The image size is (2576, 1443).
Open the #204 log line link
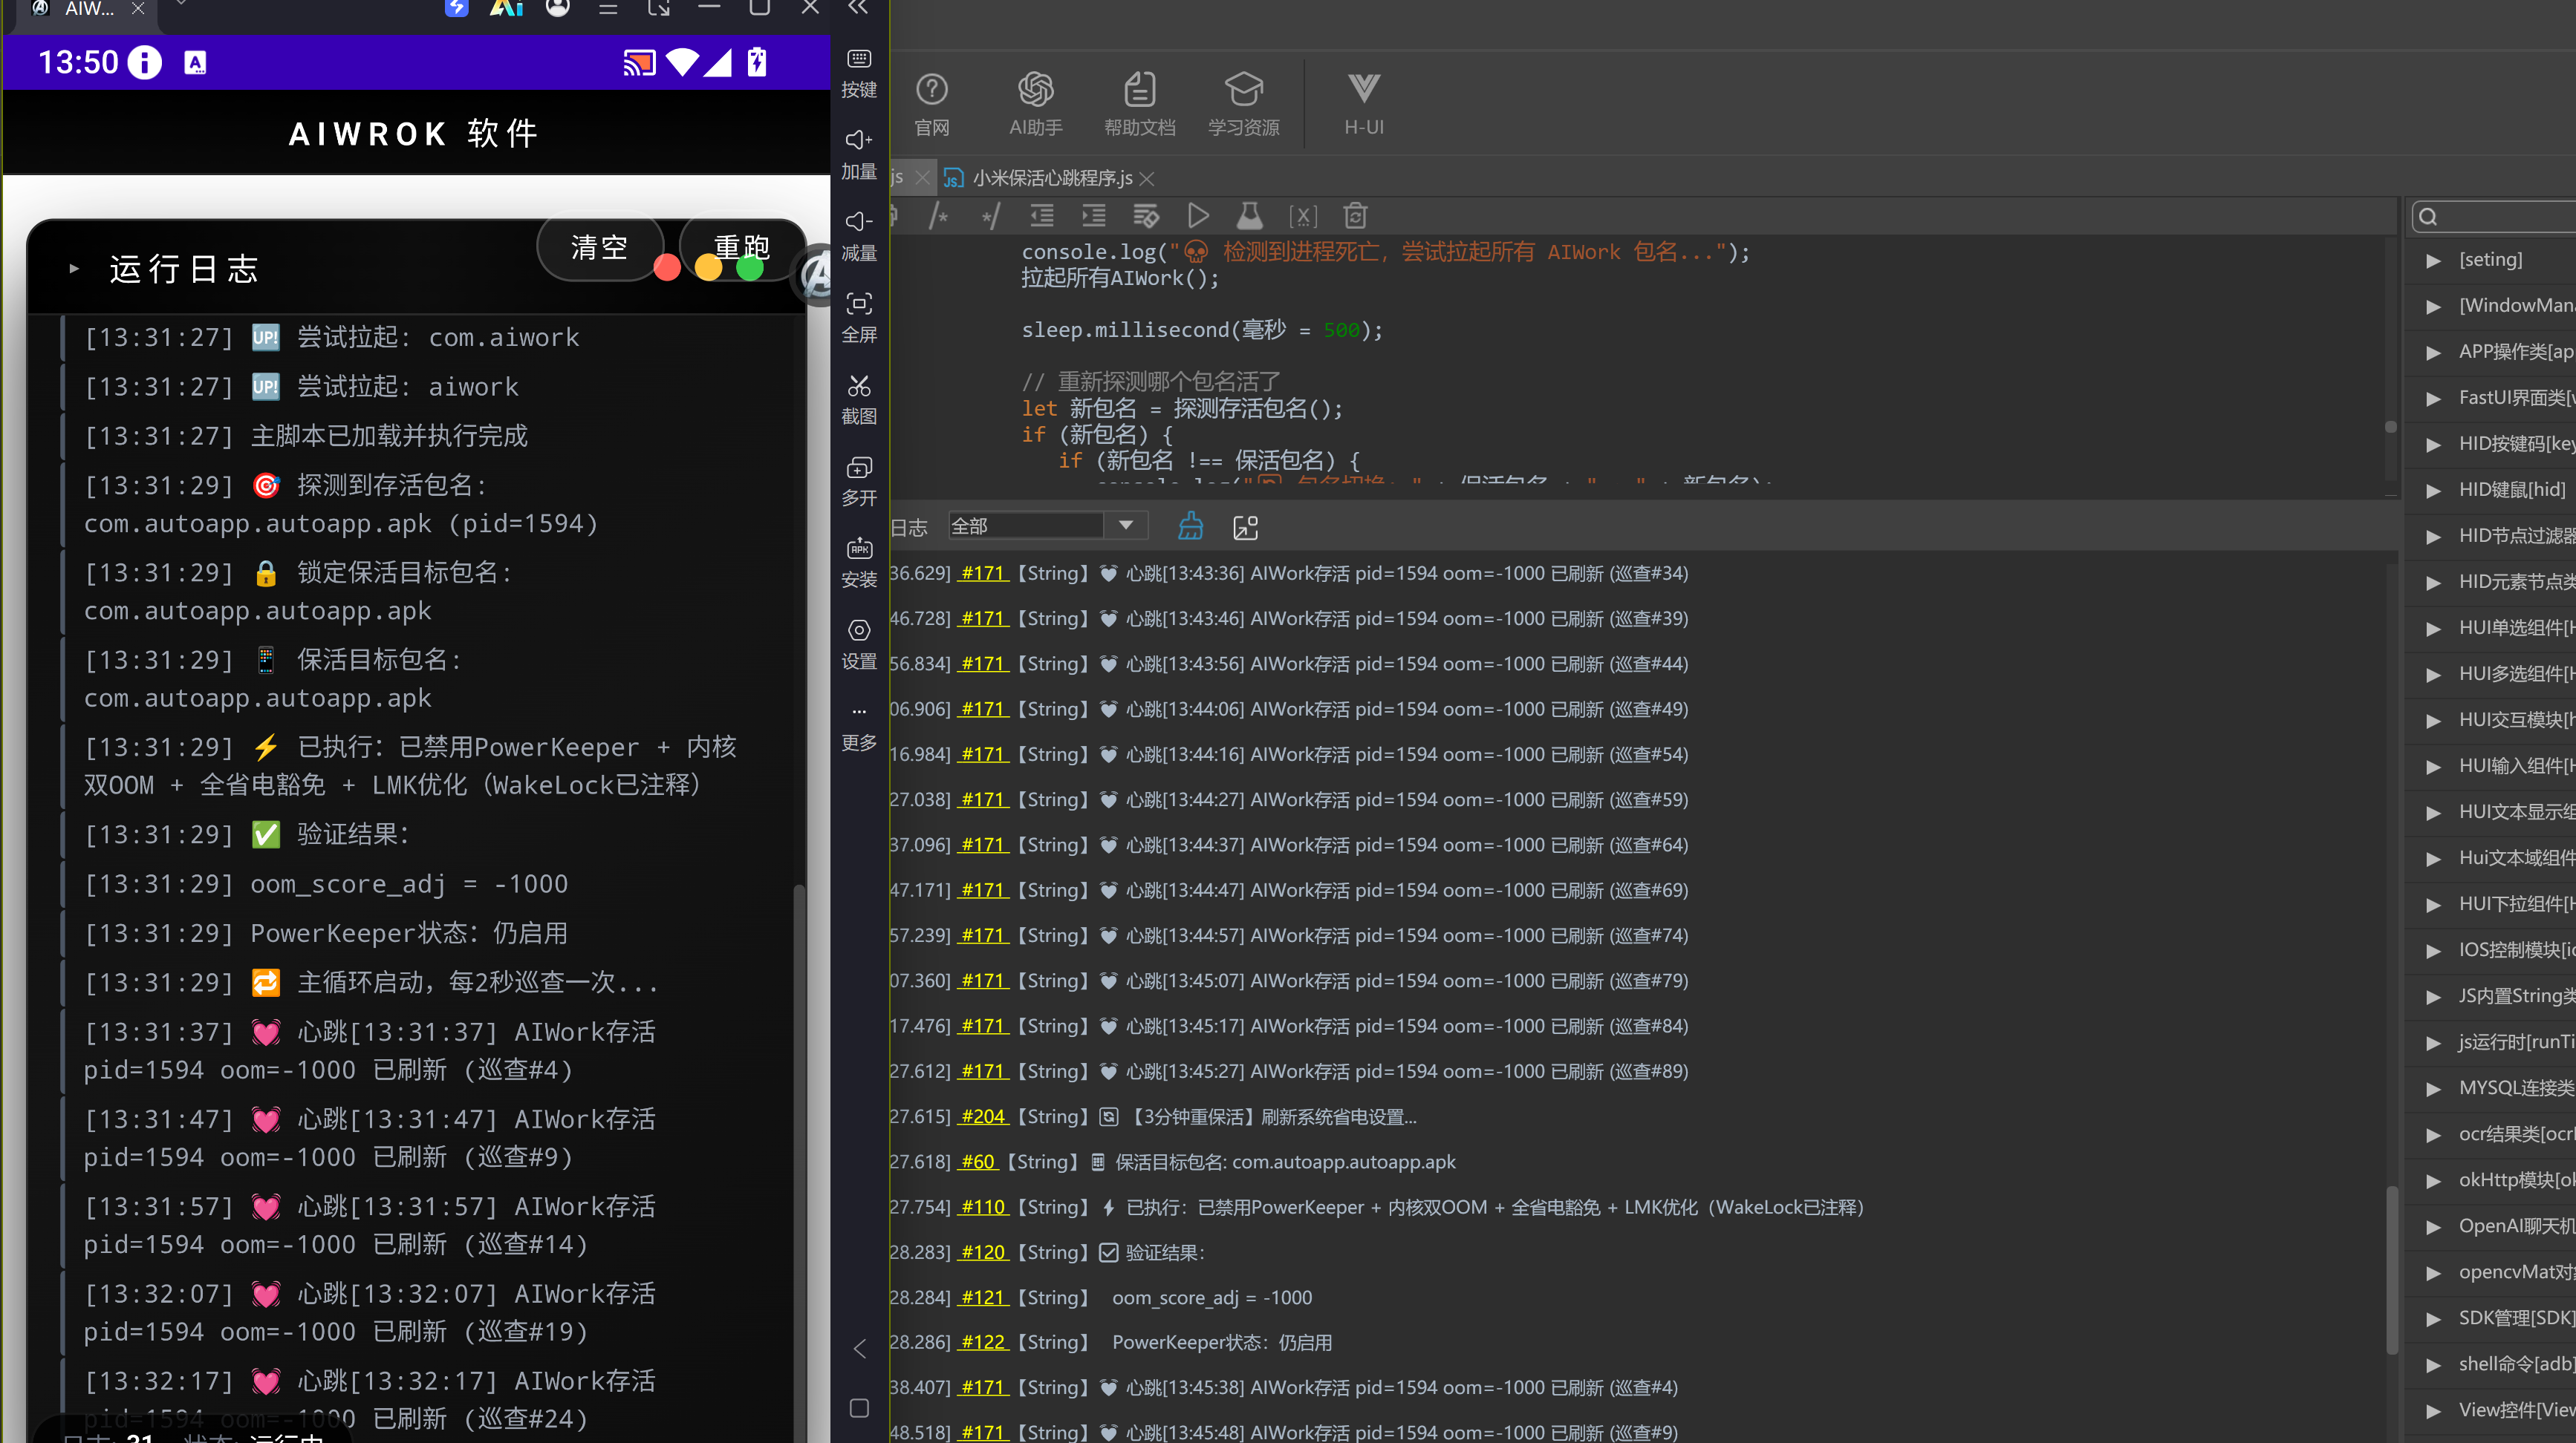click(983, 1117)
